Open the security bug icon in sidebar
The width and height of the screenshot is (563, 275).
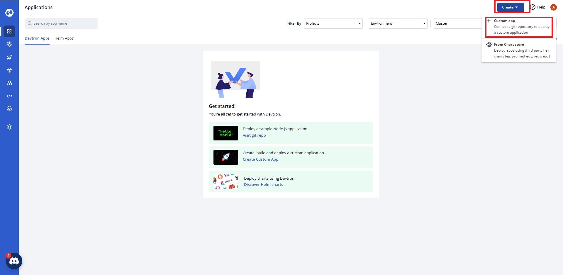click(9, 70)
